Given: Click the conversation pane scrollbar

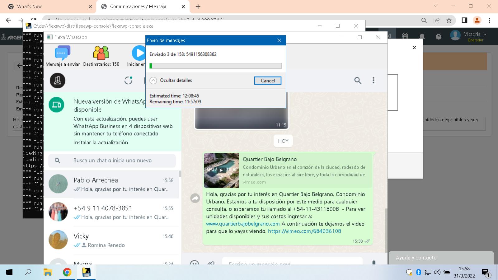Looking at the screenshot, I should [x=386, y=230].
